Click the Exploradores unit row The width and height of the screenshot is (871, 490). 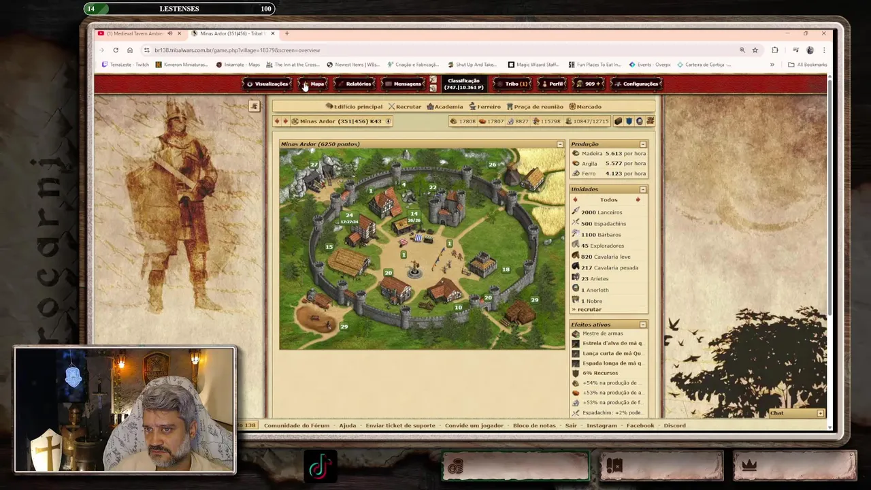(x=608, y=246)
